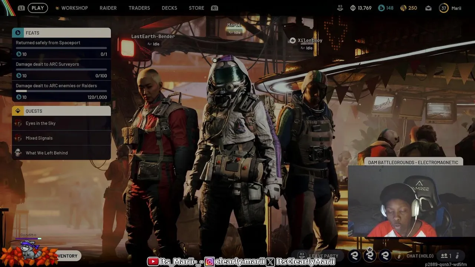This screenshot has height=267, width=475.
Task: Click the coin currency icon beside 13,769
Action: tap(353, 8)
